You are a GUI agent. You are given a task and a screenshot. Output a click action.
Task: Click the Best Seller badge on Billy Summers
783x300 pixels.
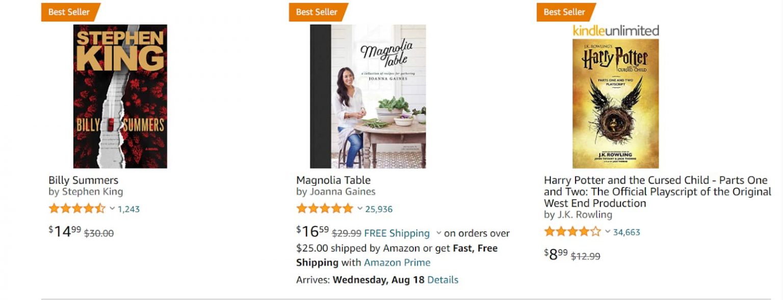69,12
